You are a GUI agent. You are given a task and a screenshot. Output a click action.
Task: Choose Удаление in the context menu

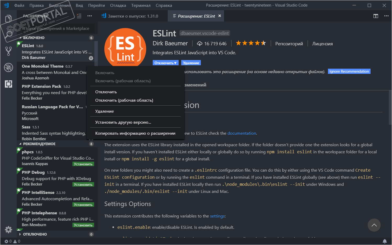coord(135,111)
